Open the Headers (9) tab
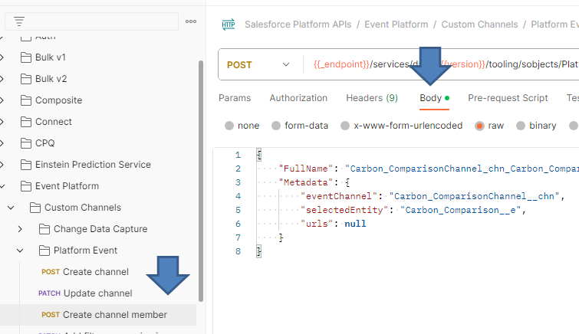Viewport: 579px width, 334px height. [x=372, y=98]
